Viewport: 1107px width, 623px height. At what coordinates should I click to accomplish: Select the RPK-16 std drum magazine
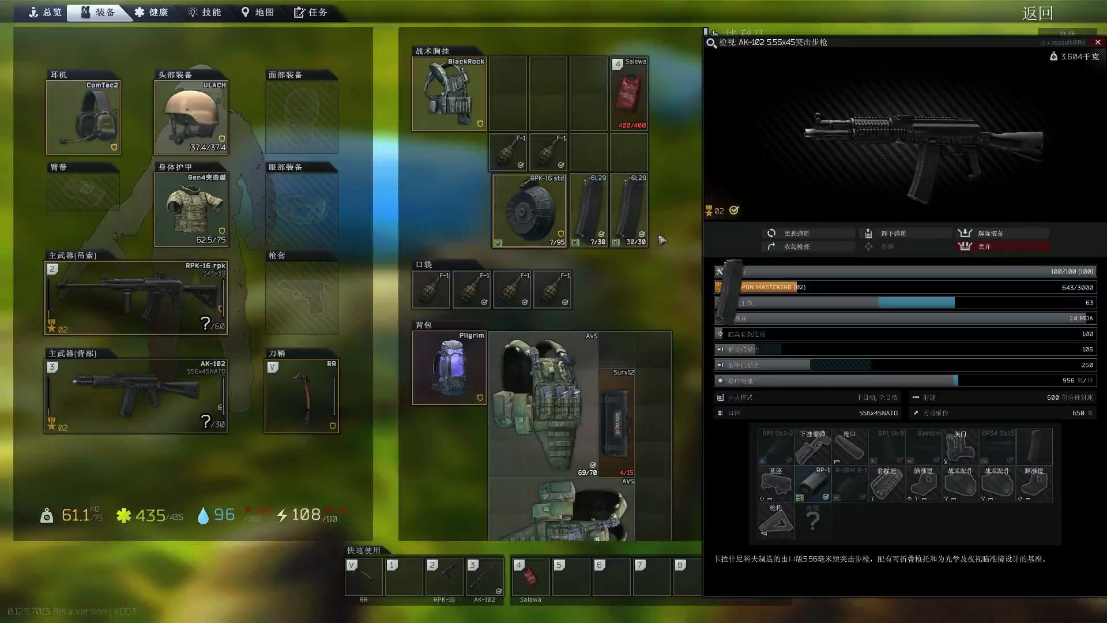pos(529,211)
